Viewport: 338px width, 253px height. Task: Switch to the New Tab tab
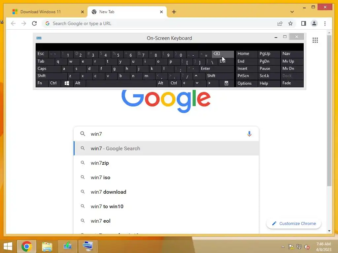click(x=127, y=12)
